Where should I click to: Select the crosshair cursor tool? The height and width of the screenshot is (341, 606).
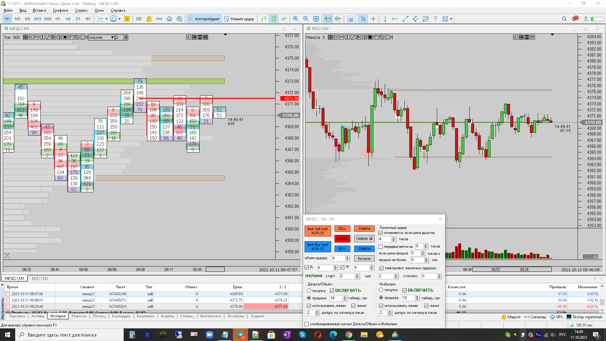tap(373, 19)
